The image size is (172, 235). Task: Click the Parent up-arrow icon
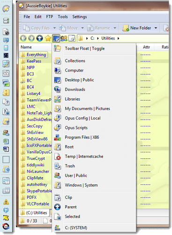click(57, 207)
